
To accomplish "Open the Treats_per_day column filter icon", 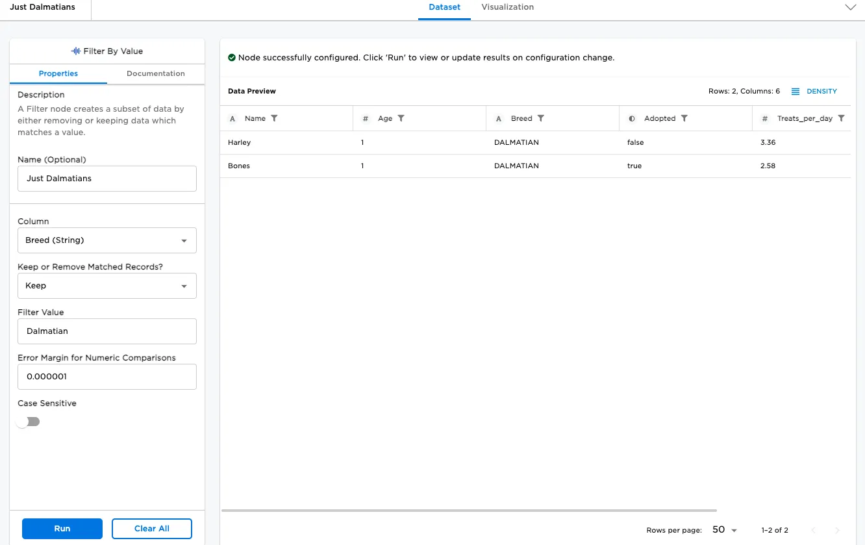I will pyautogui.click(x=842, y=118).
